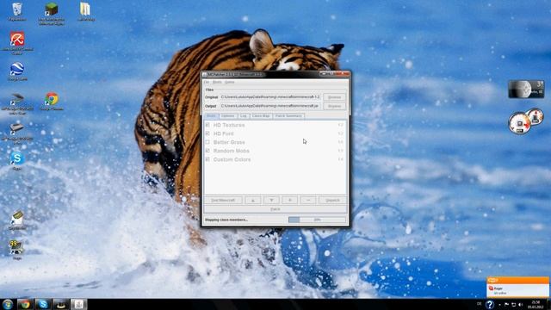Open the moon weather gadget
Image resolution: width=551 pixels, height=310 pixels.
click(x=526, y=89)
